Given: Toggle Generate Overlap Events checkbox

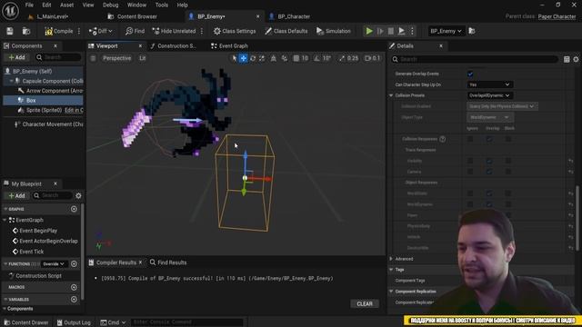Looking at the screenshot, I should (470, 74).
